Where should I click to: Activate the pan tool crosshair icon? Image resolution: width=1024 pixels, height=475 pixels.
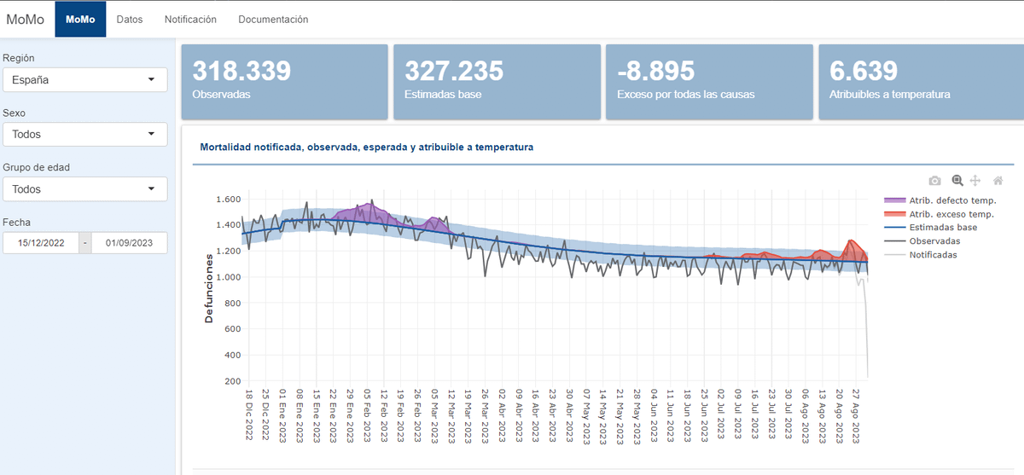pyautogui.click(x=975, y=181)
